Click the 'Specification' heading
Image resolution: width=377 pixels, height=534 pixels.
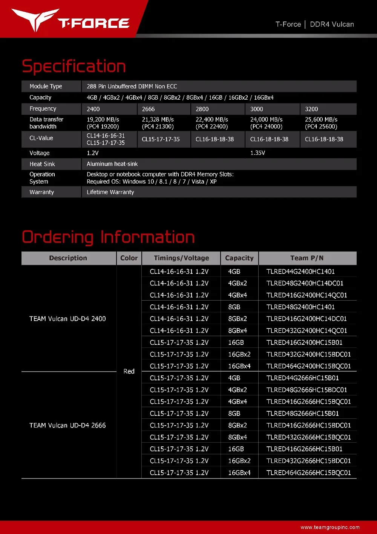tap(74, 66)
